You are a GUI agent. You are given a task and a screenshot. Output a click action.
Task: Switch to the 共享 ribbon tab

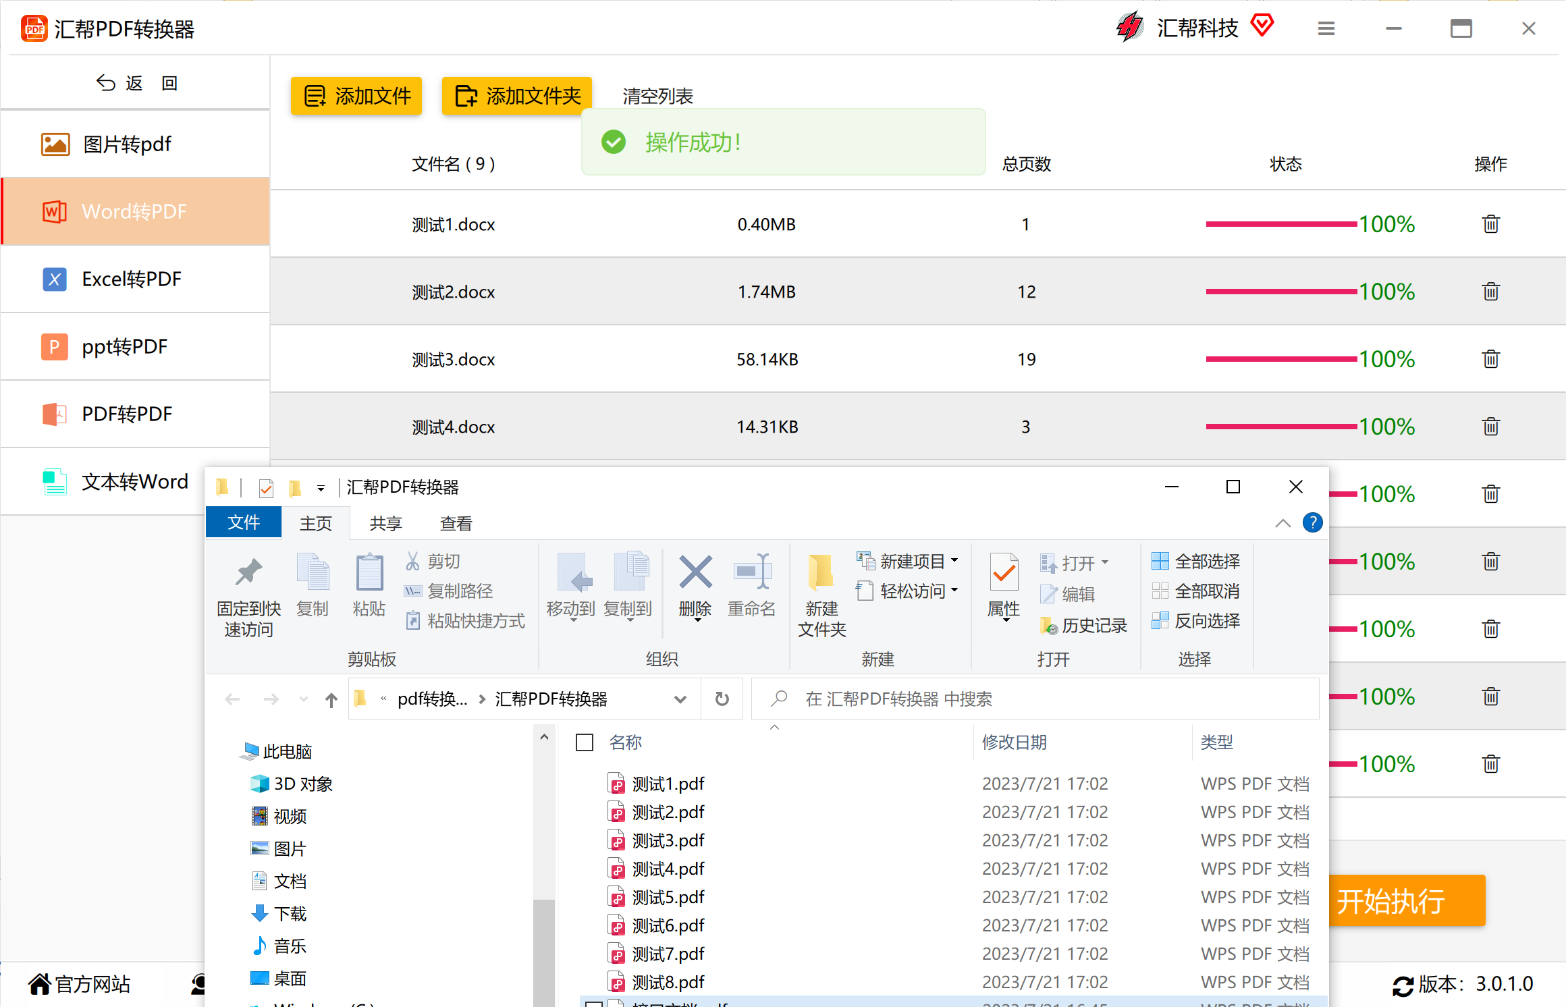(x=386, y=523)
